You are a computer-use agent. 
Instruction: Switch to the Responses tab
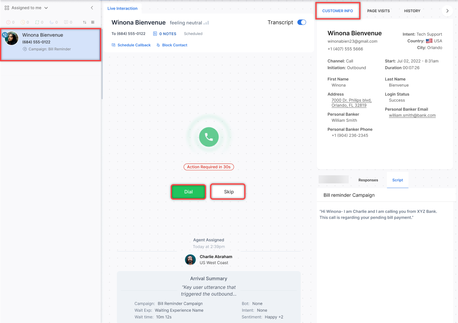368,180
